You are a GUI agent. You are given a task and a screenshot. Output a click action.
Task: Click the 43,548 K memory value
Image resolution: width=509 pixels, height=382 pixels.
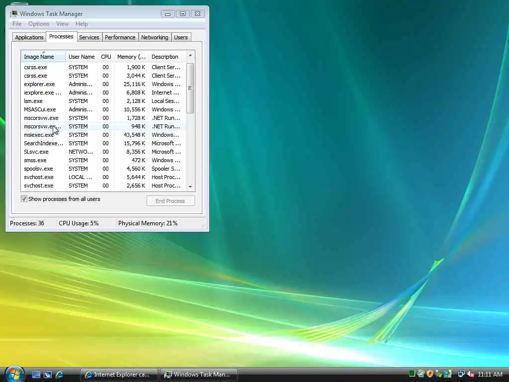pyautogui.click(x=134, y=135)
